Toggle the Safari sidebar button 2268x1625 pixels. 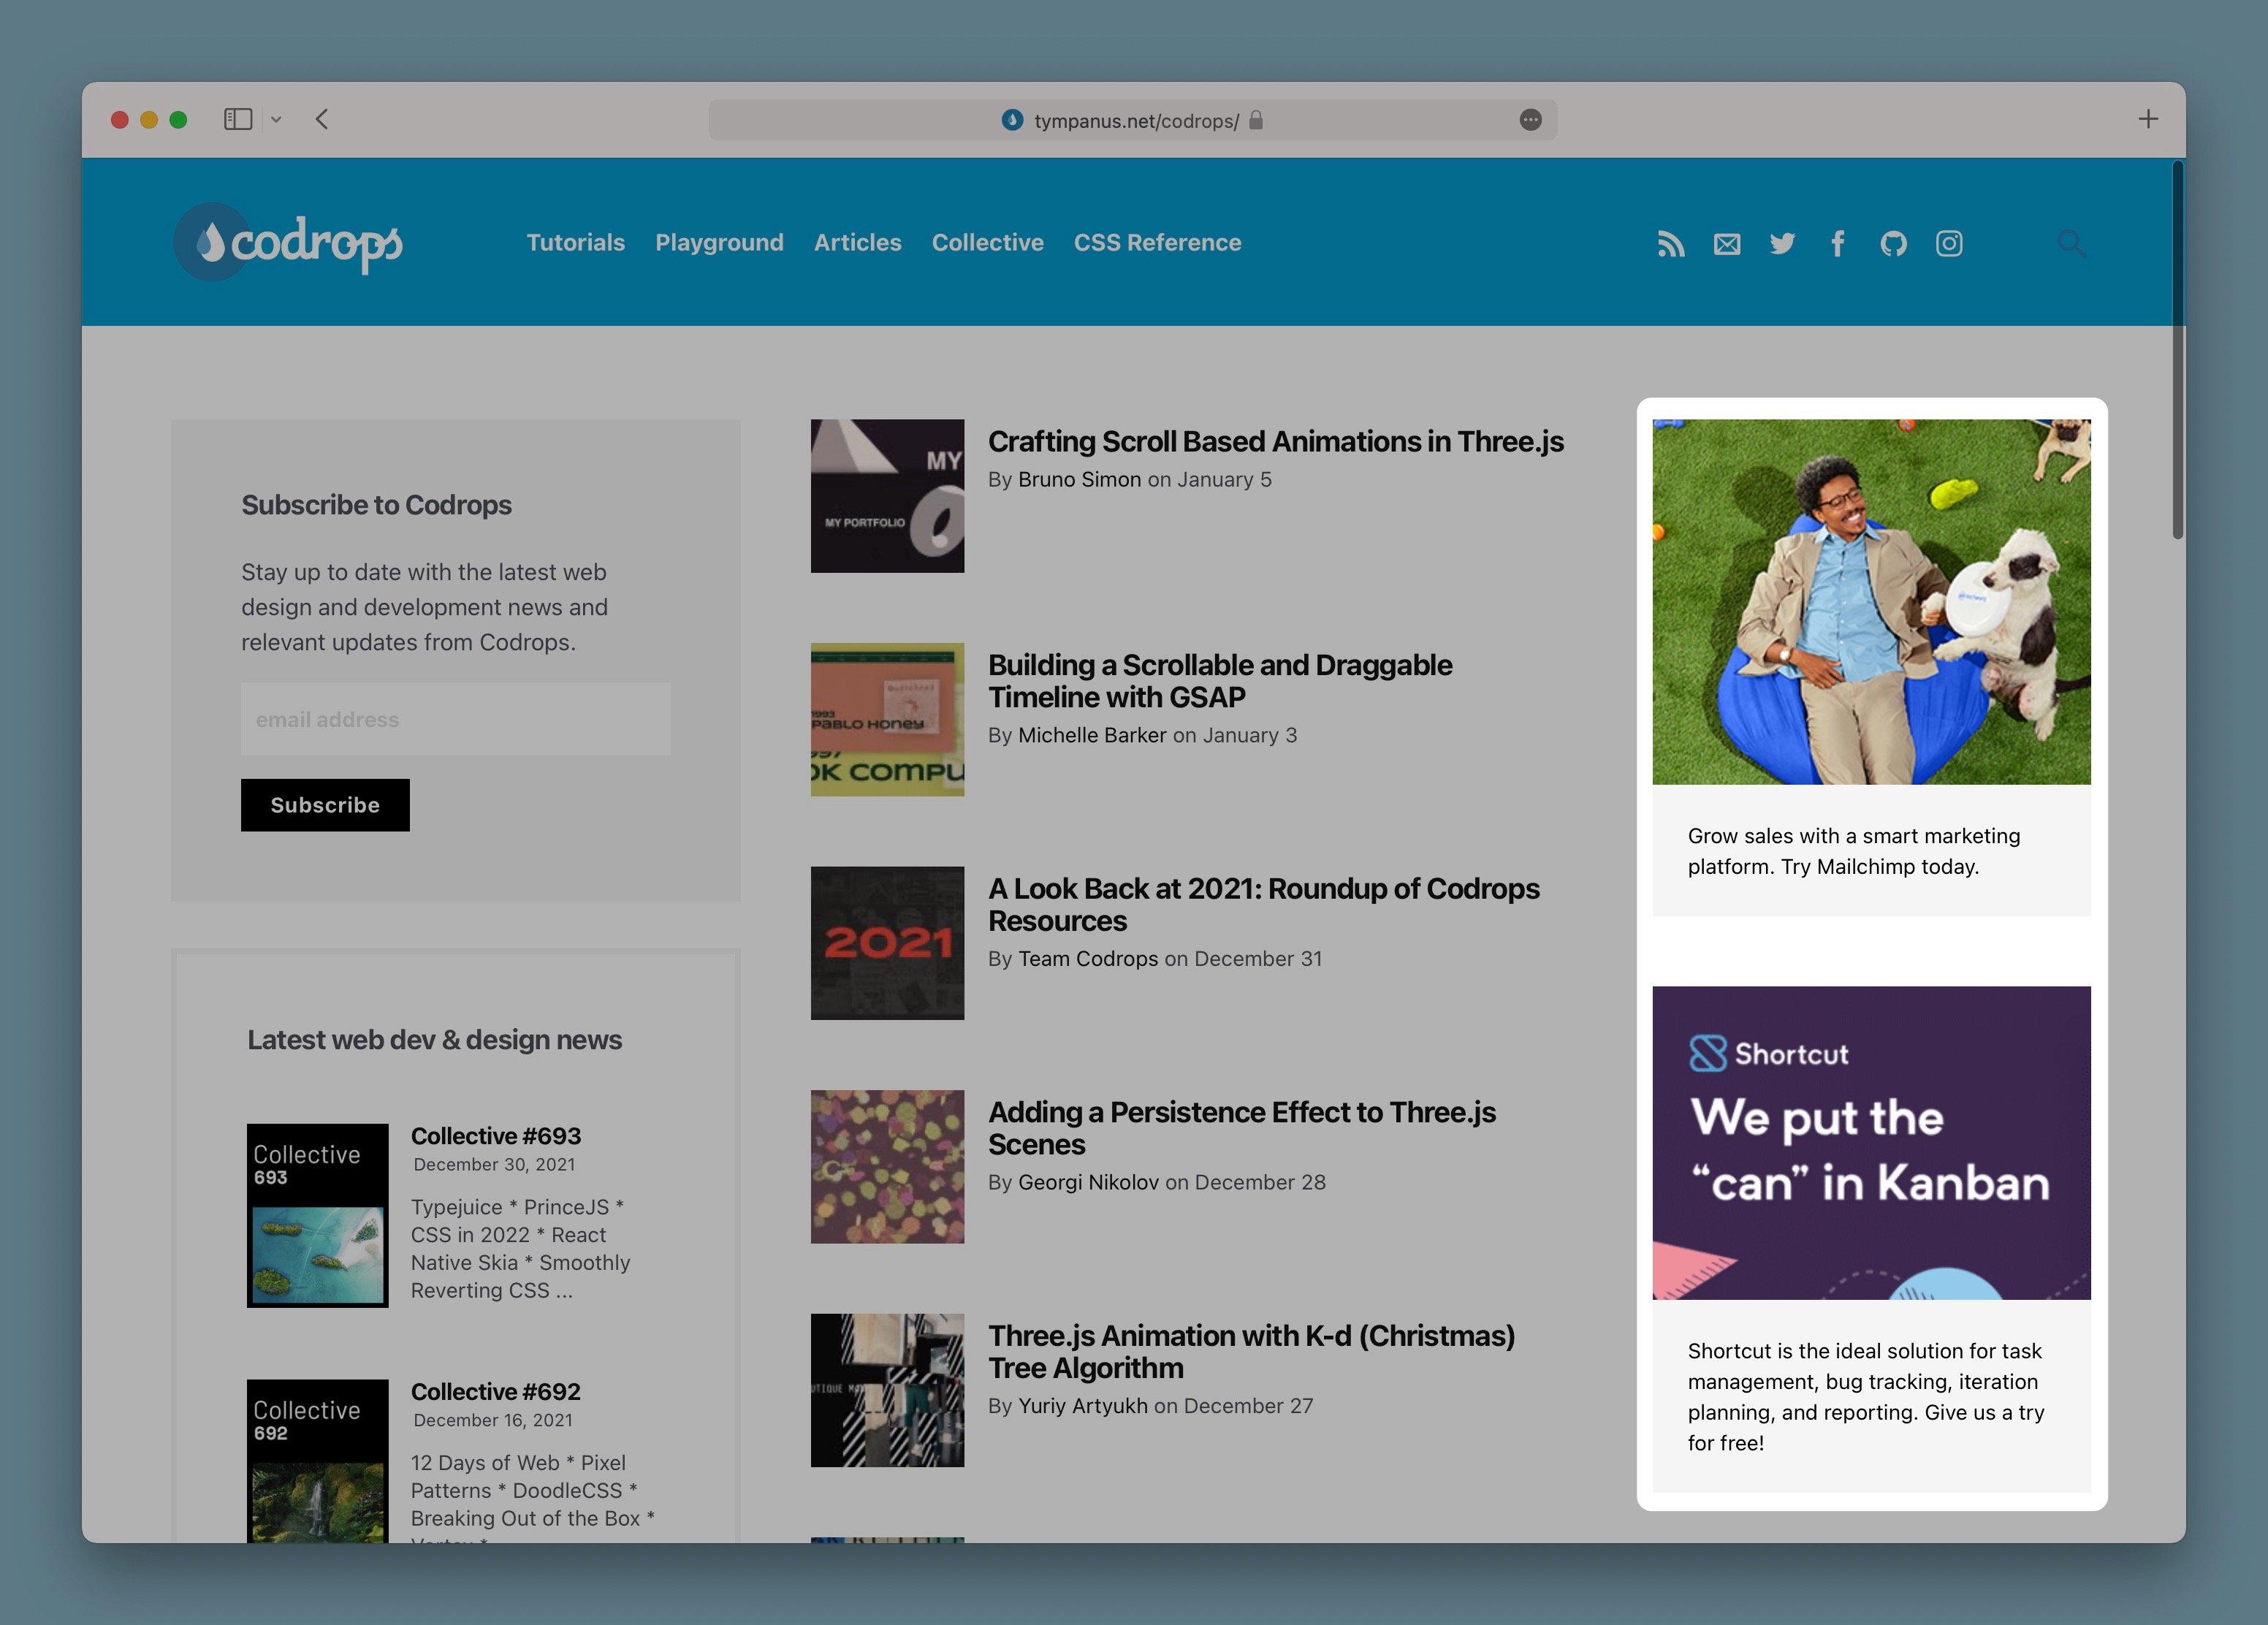[x=237, y=120]
